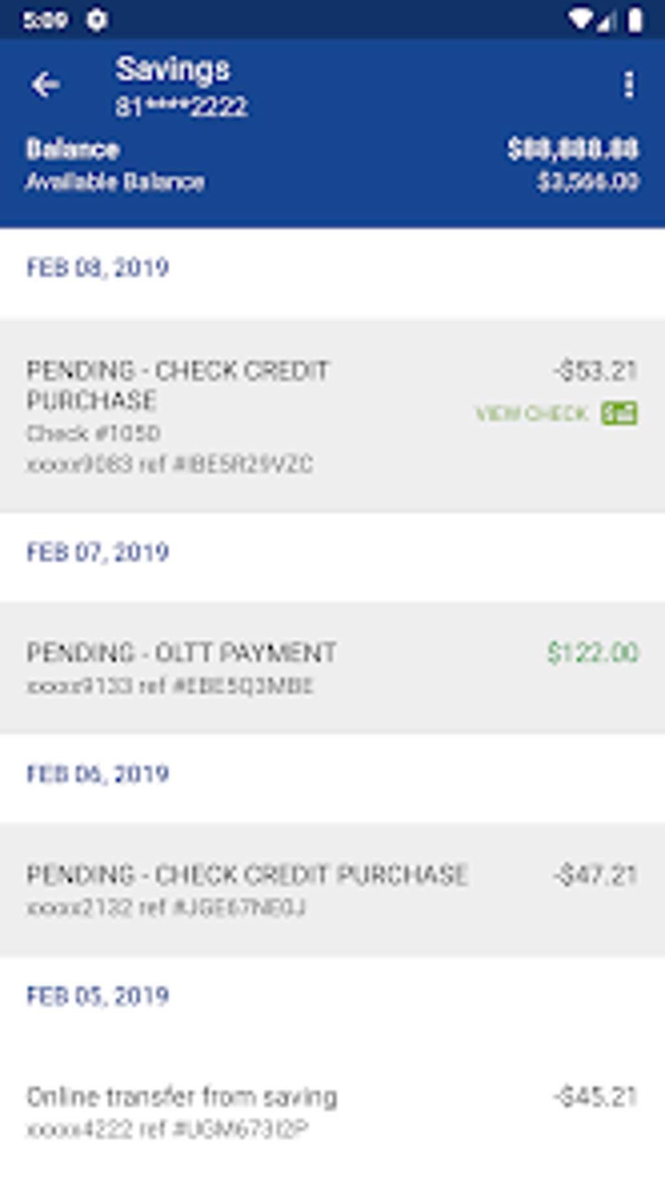Screen dimensions: 665x1187
Task: Tap the settings gear in status bar
Action: (96, 20)
